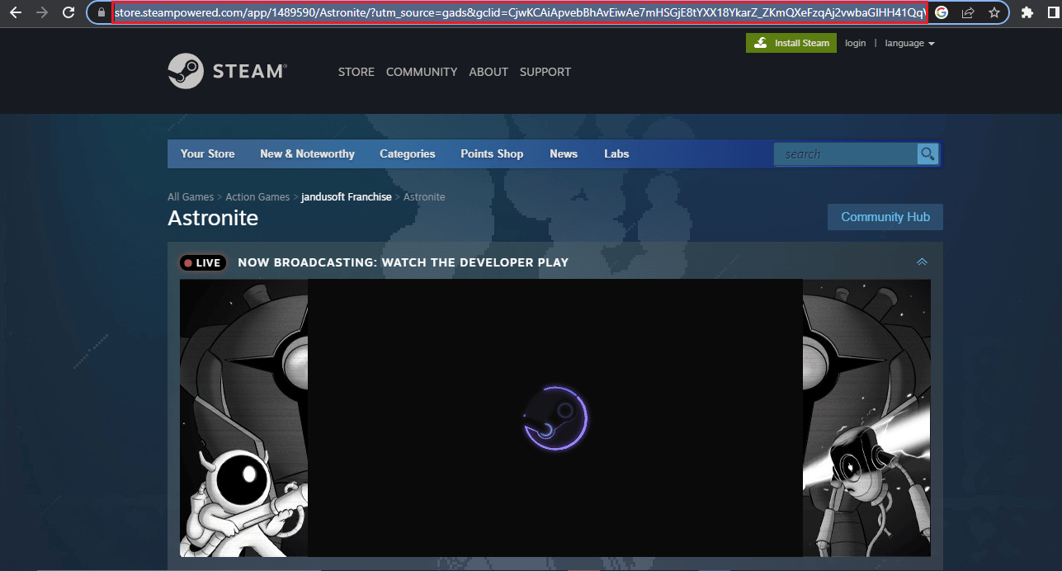Open the COMMUNITY menu
This screenshot has height=571, width=1062.
[422, 72]
